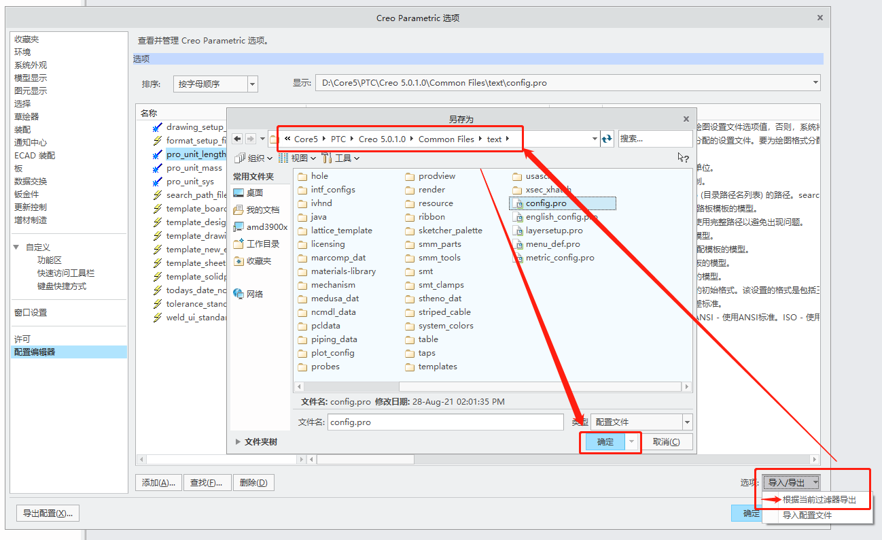Select 配置编辑器 in the left panel
Screen dimensions: 882x540
click(69, 352)
